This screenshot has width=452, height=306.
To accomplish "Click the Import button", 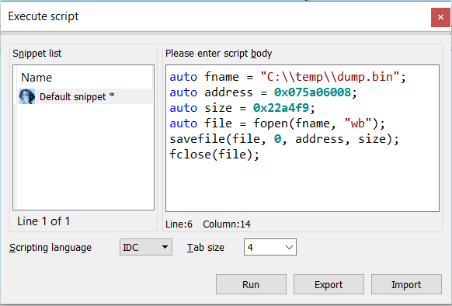I will [x=406, y=284].
